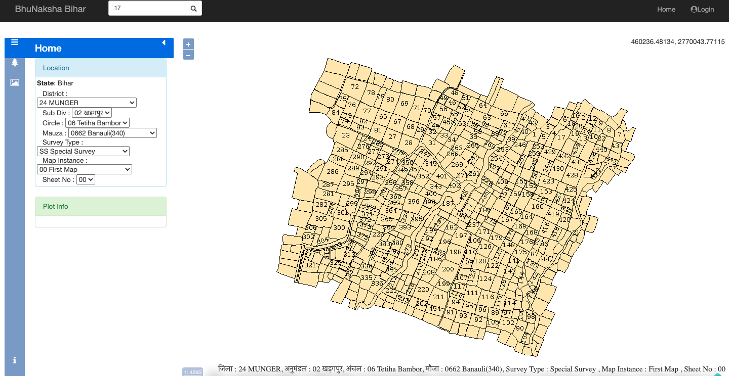Select plot 430 on the map

558,169
